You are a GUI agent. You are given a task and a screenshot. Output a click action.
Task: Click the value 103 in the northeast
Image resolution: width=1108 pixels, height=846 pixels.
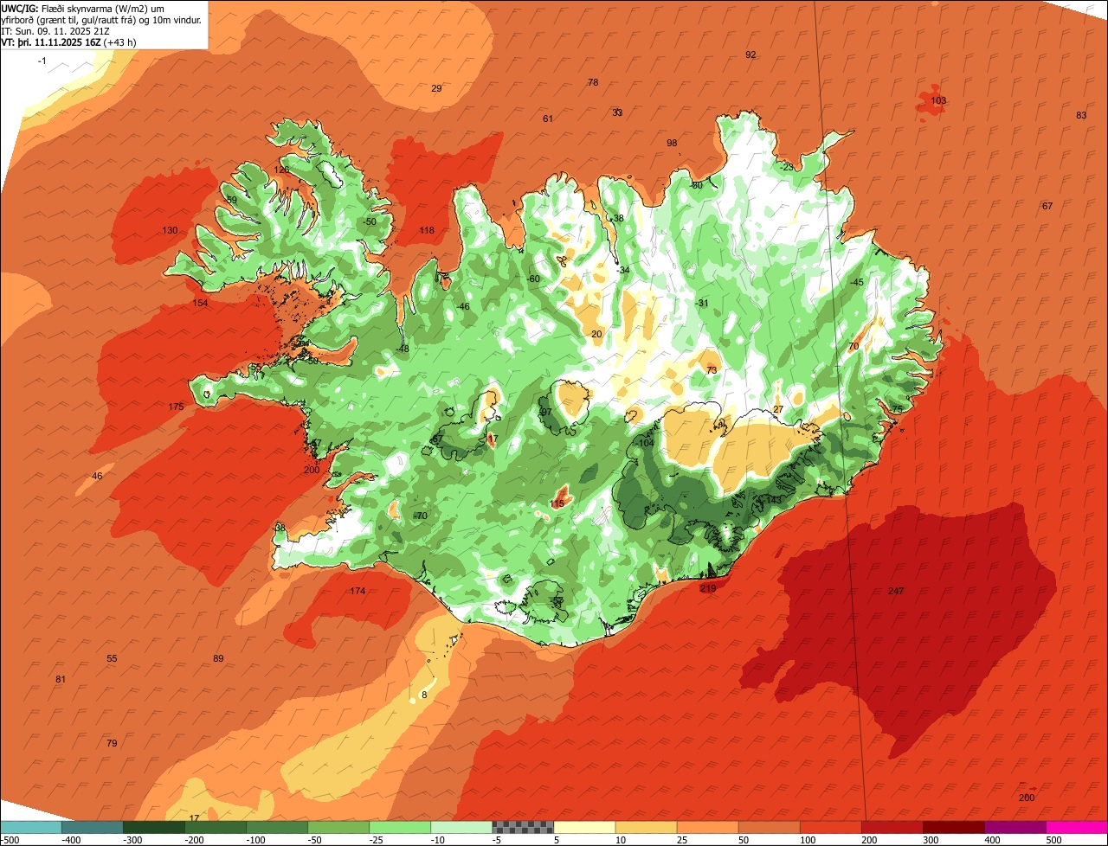pos(938,100)
